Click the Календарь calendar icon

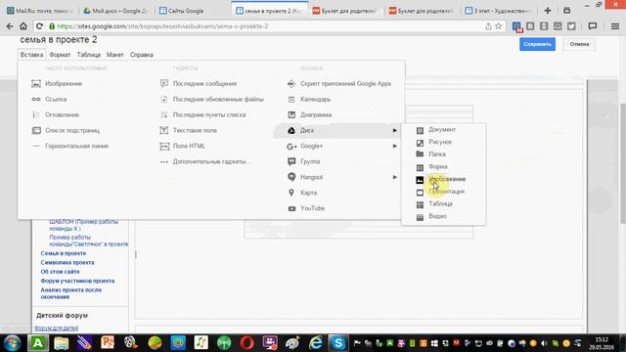[291, 100]
